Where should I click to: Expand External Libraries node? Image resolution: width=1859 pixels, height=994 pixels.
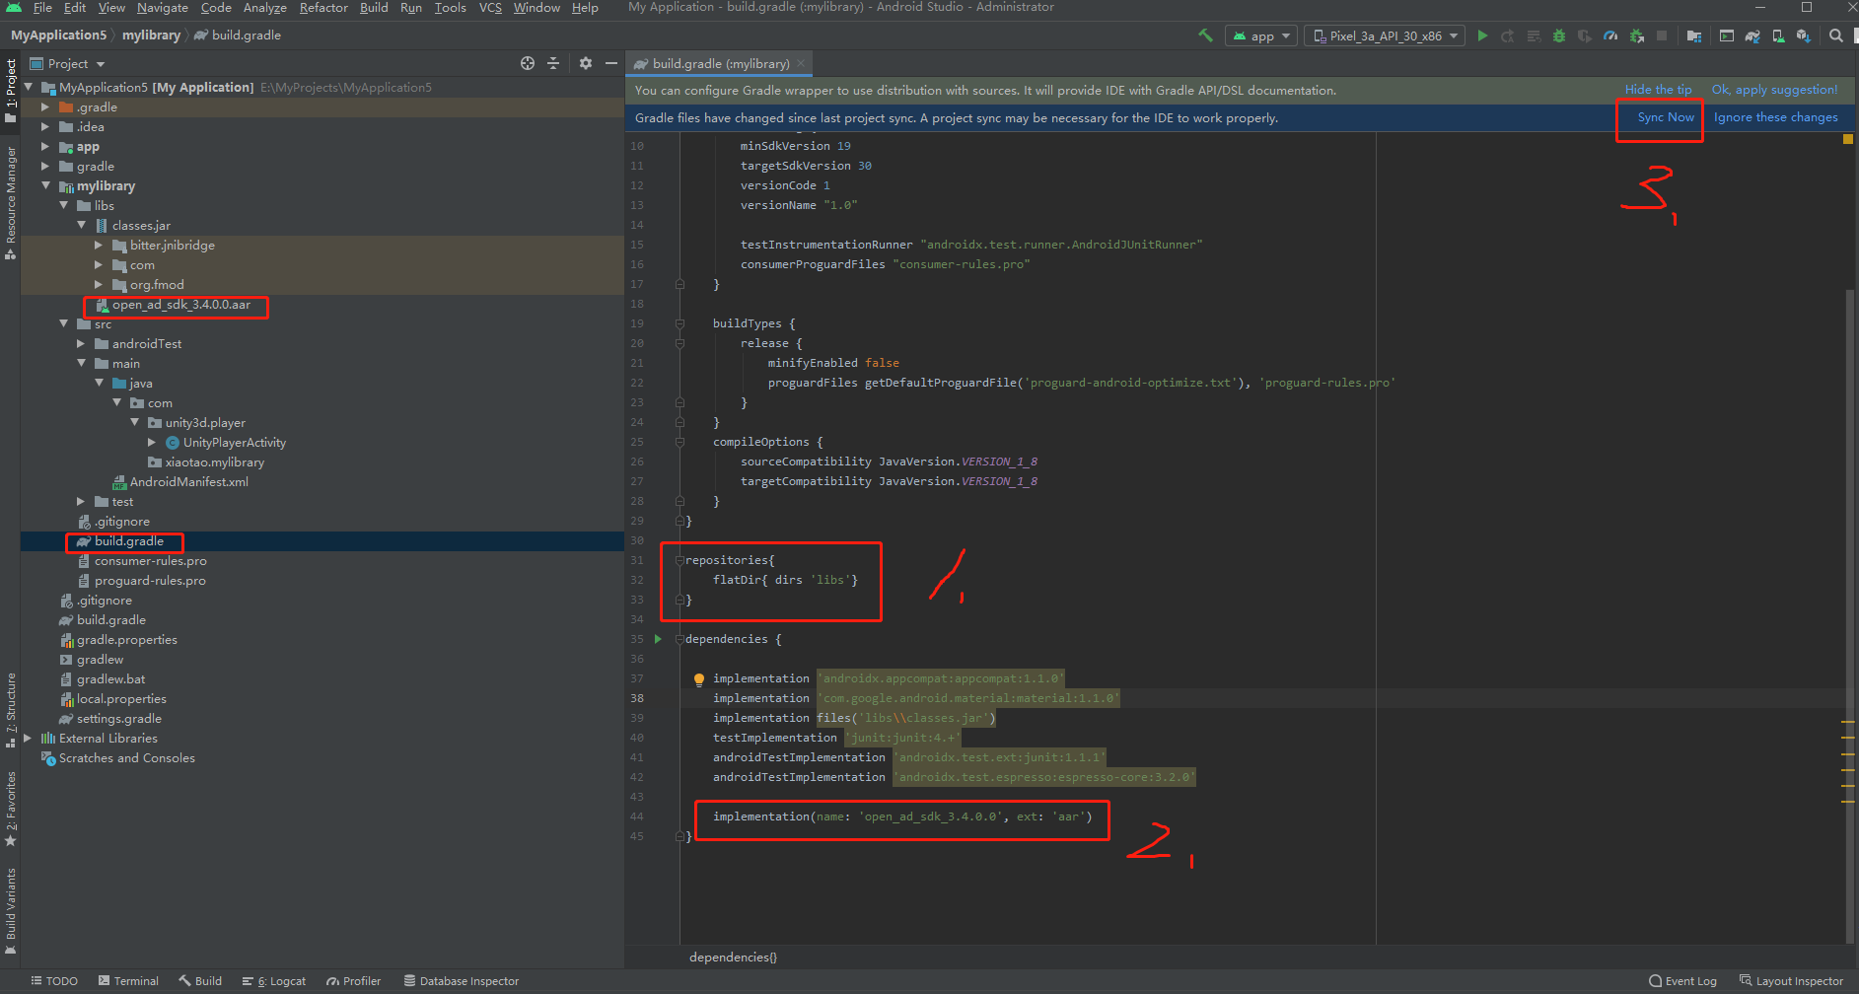tap(28, 738)
